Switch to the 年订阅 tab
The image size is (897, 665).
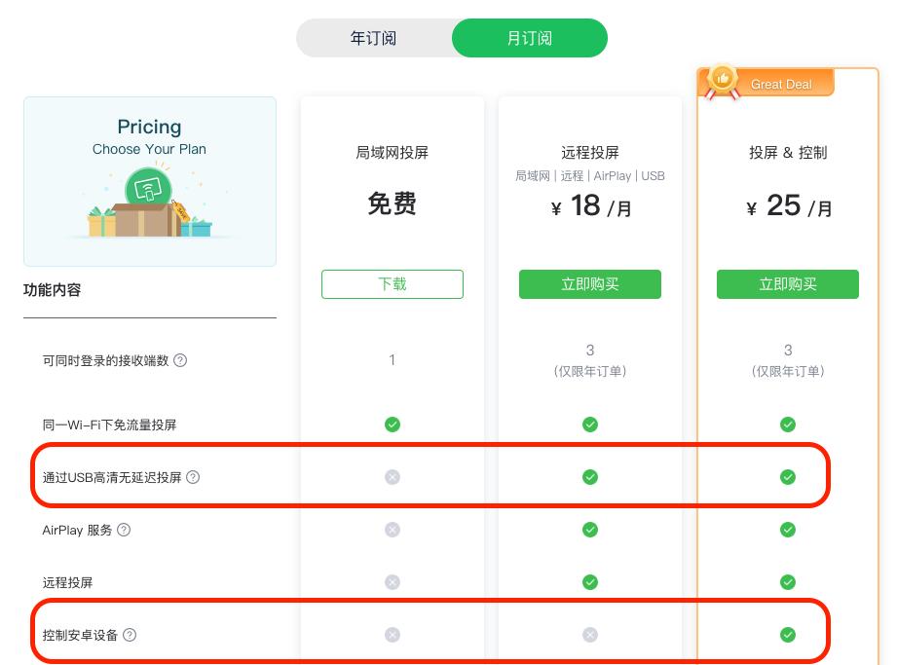coord(374,37)
